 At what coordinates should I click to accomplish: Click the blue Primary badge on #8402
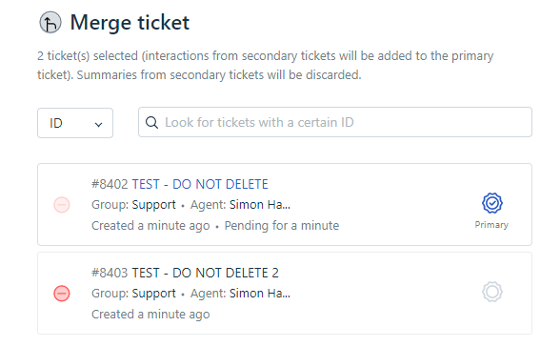492,203
